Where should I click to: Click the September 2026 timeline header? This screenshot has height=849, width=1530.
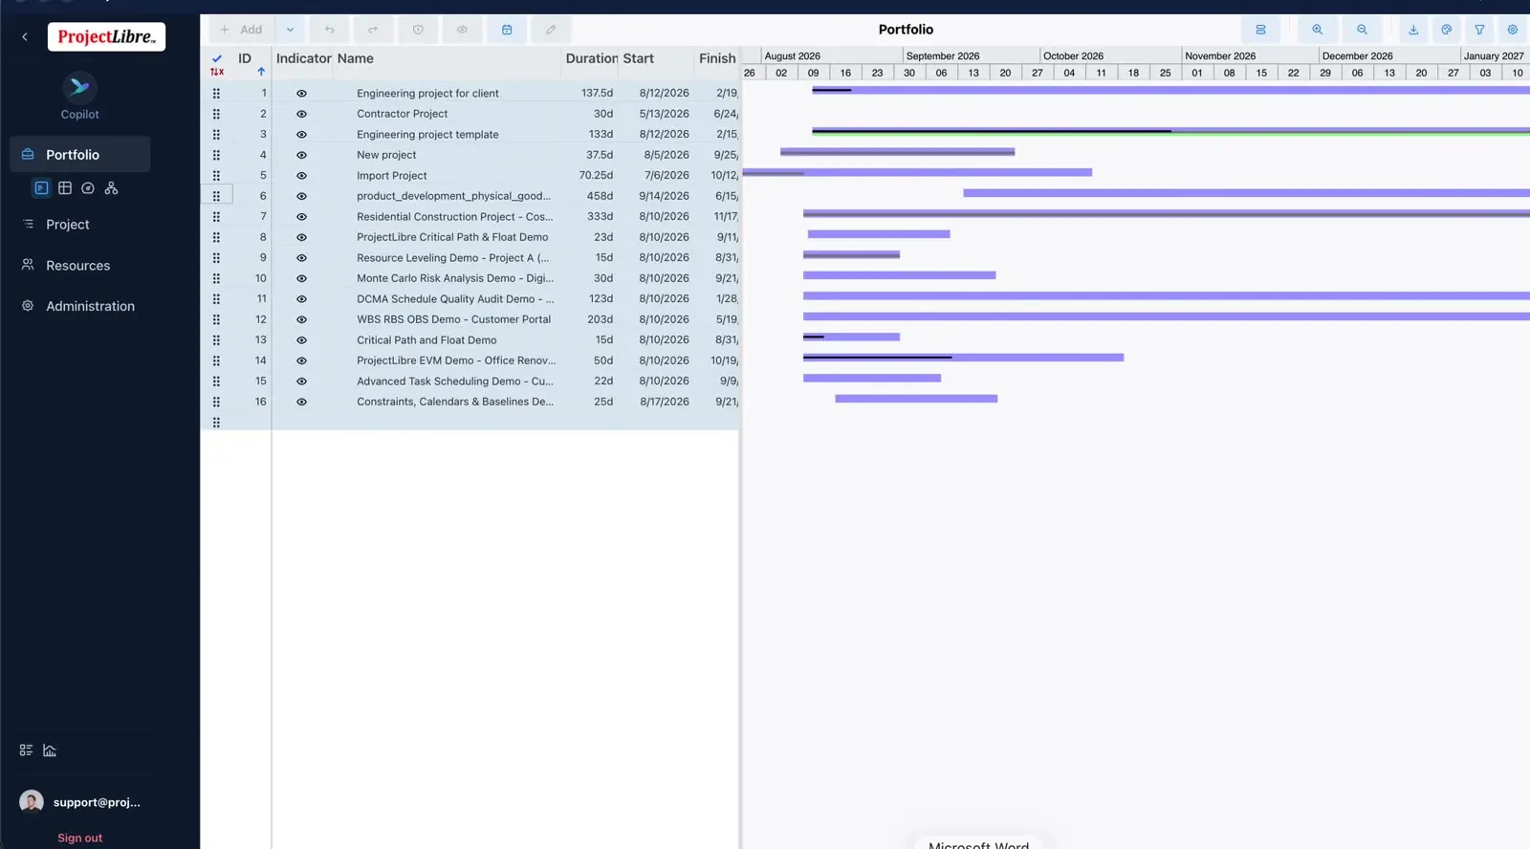click(x=943, y=56)
